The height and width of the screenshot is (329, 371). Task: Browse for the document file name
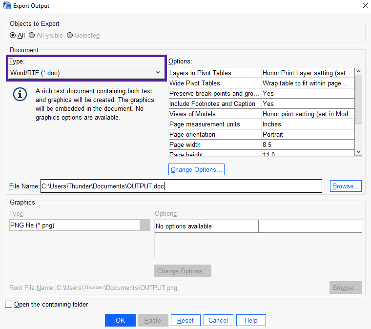pos(346,186)
